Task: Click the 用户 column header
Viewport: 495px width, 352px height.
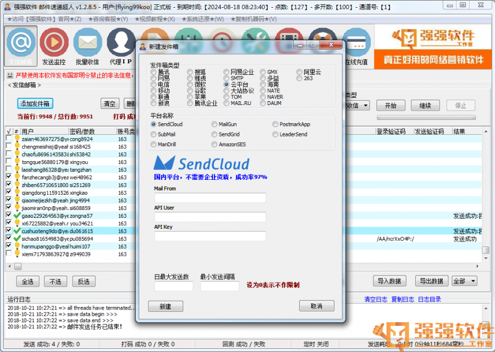Action: [45, 131]
